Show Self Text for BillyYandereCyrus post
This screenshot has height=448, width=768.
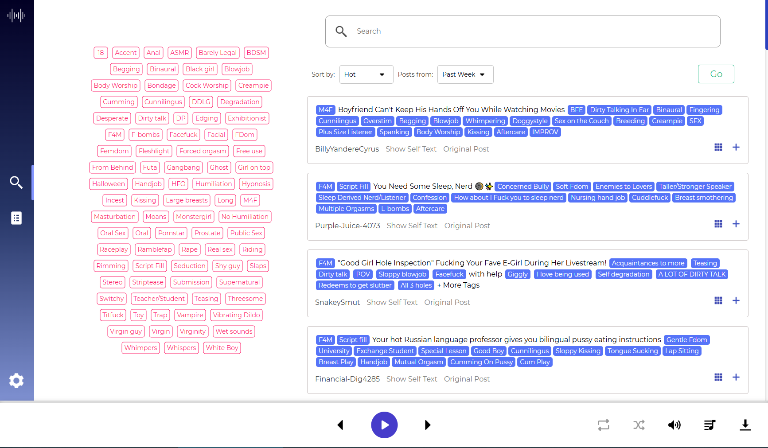[411, 149]
